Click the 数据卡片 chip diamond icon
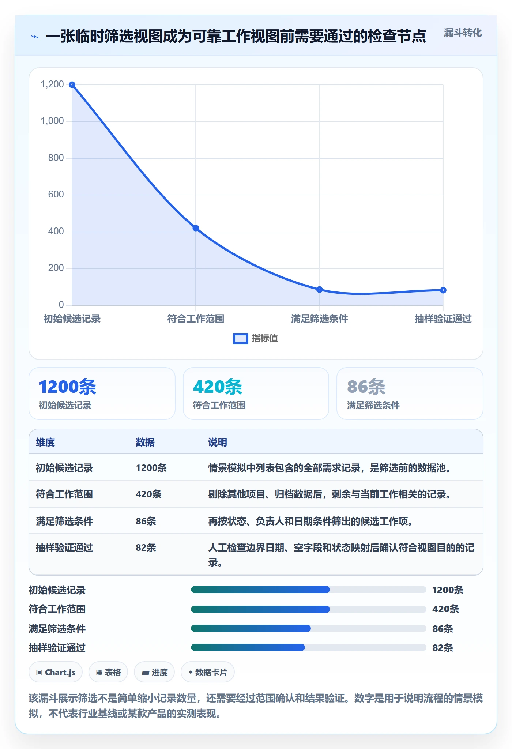 click(x=191, y=672)
